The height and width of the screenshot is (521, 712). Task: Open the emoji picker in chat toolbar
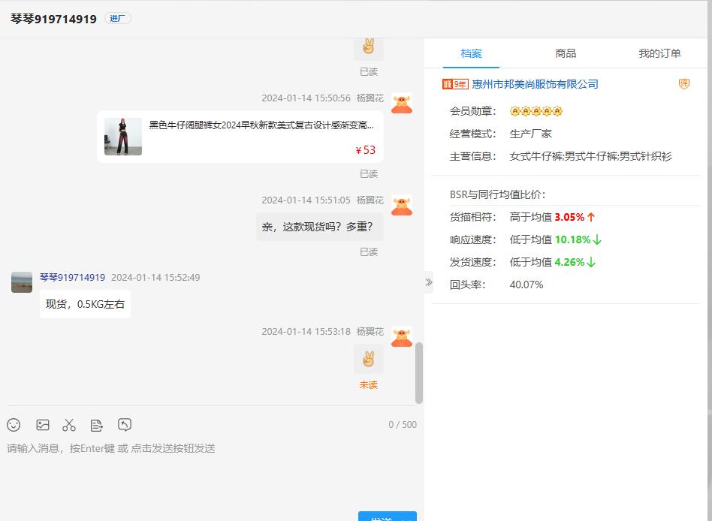click(x=14, y=425)
